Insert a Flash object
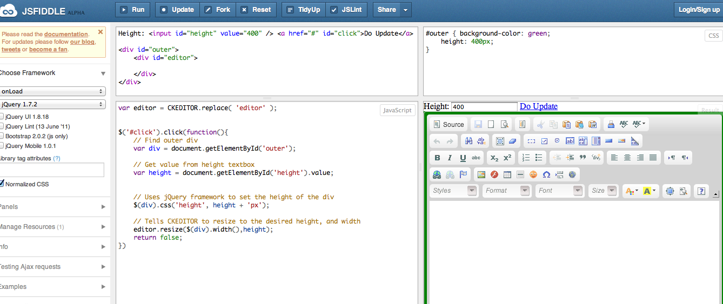The image size is (723, 304). tap(494, 174)
